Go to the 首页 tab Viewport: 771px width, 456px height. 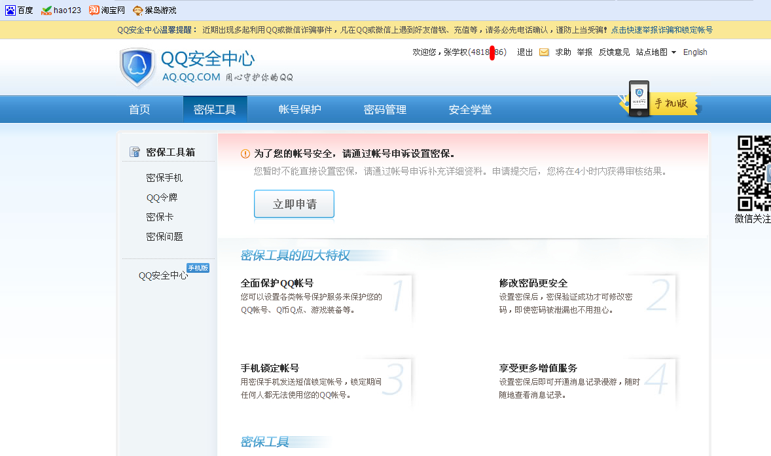pyautogui.click(x=139, y=109)
